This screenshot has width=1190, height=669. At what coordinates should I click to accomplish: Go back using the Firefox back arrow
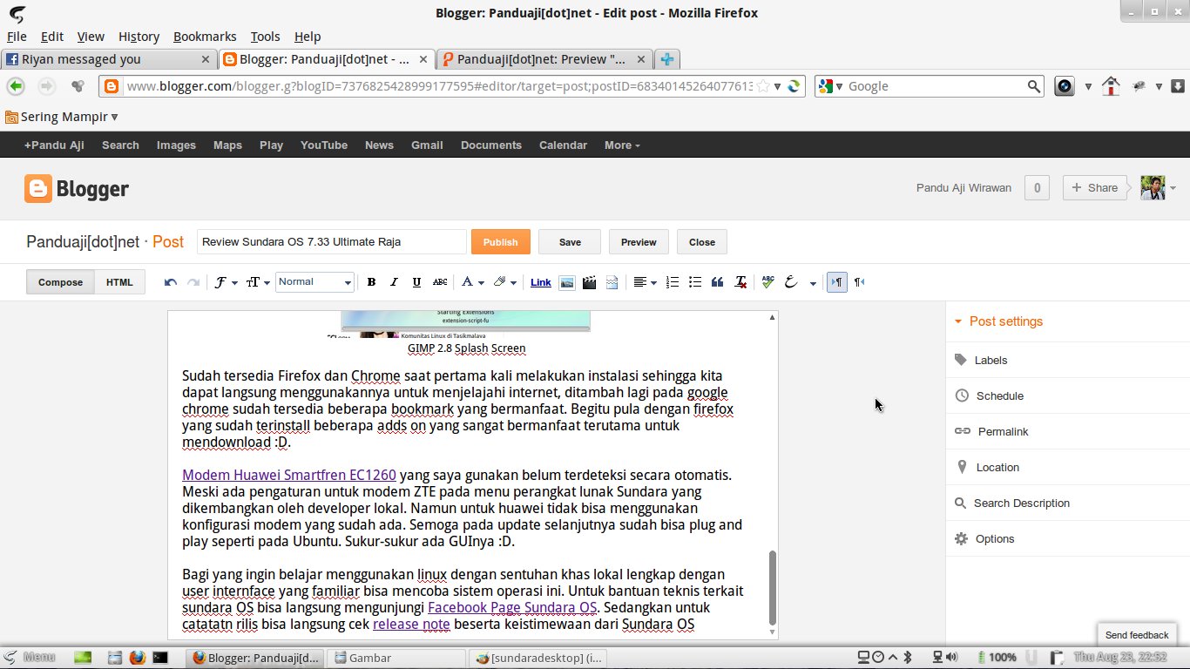[16, 86]
